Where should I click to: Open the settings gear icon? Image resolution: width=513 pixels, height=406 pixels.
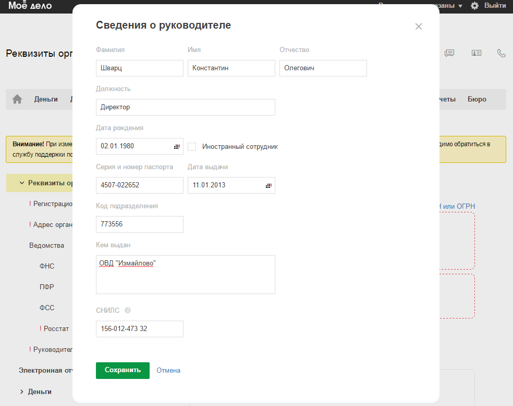474,6
